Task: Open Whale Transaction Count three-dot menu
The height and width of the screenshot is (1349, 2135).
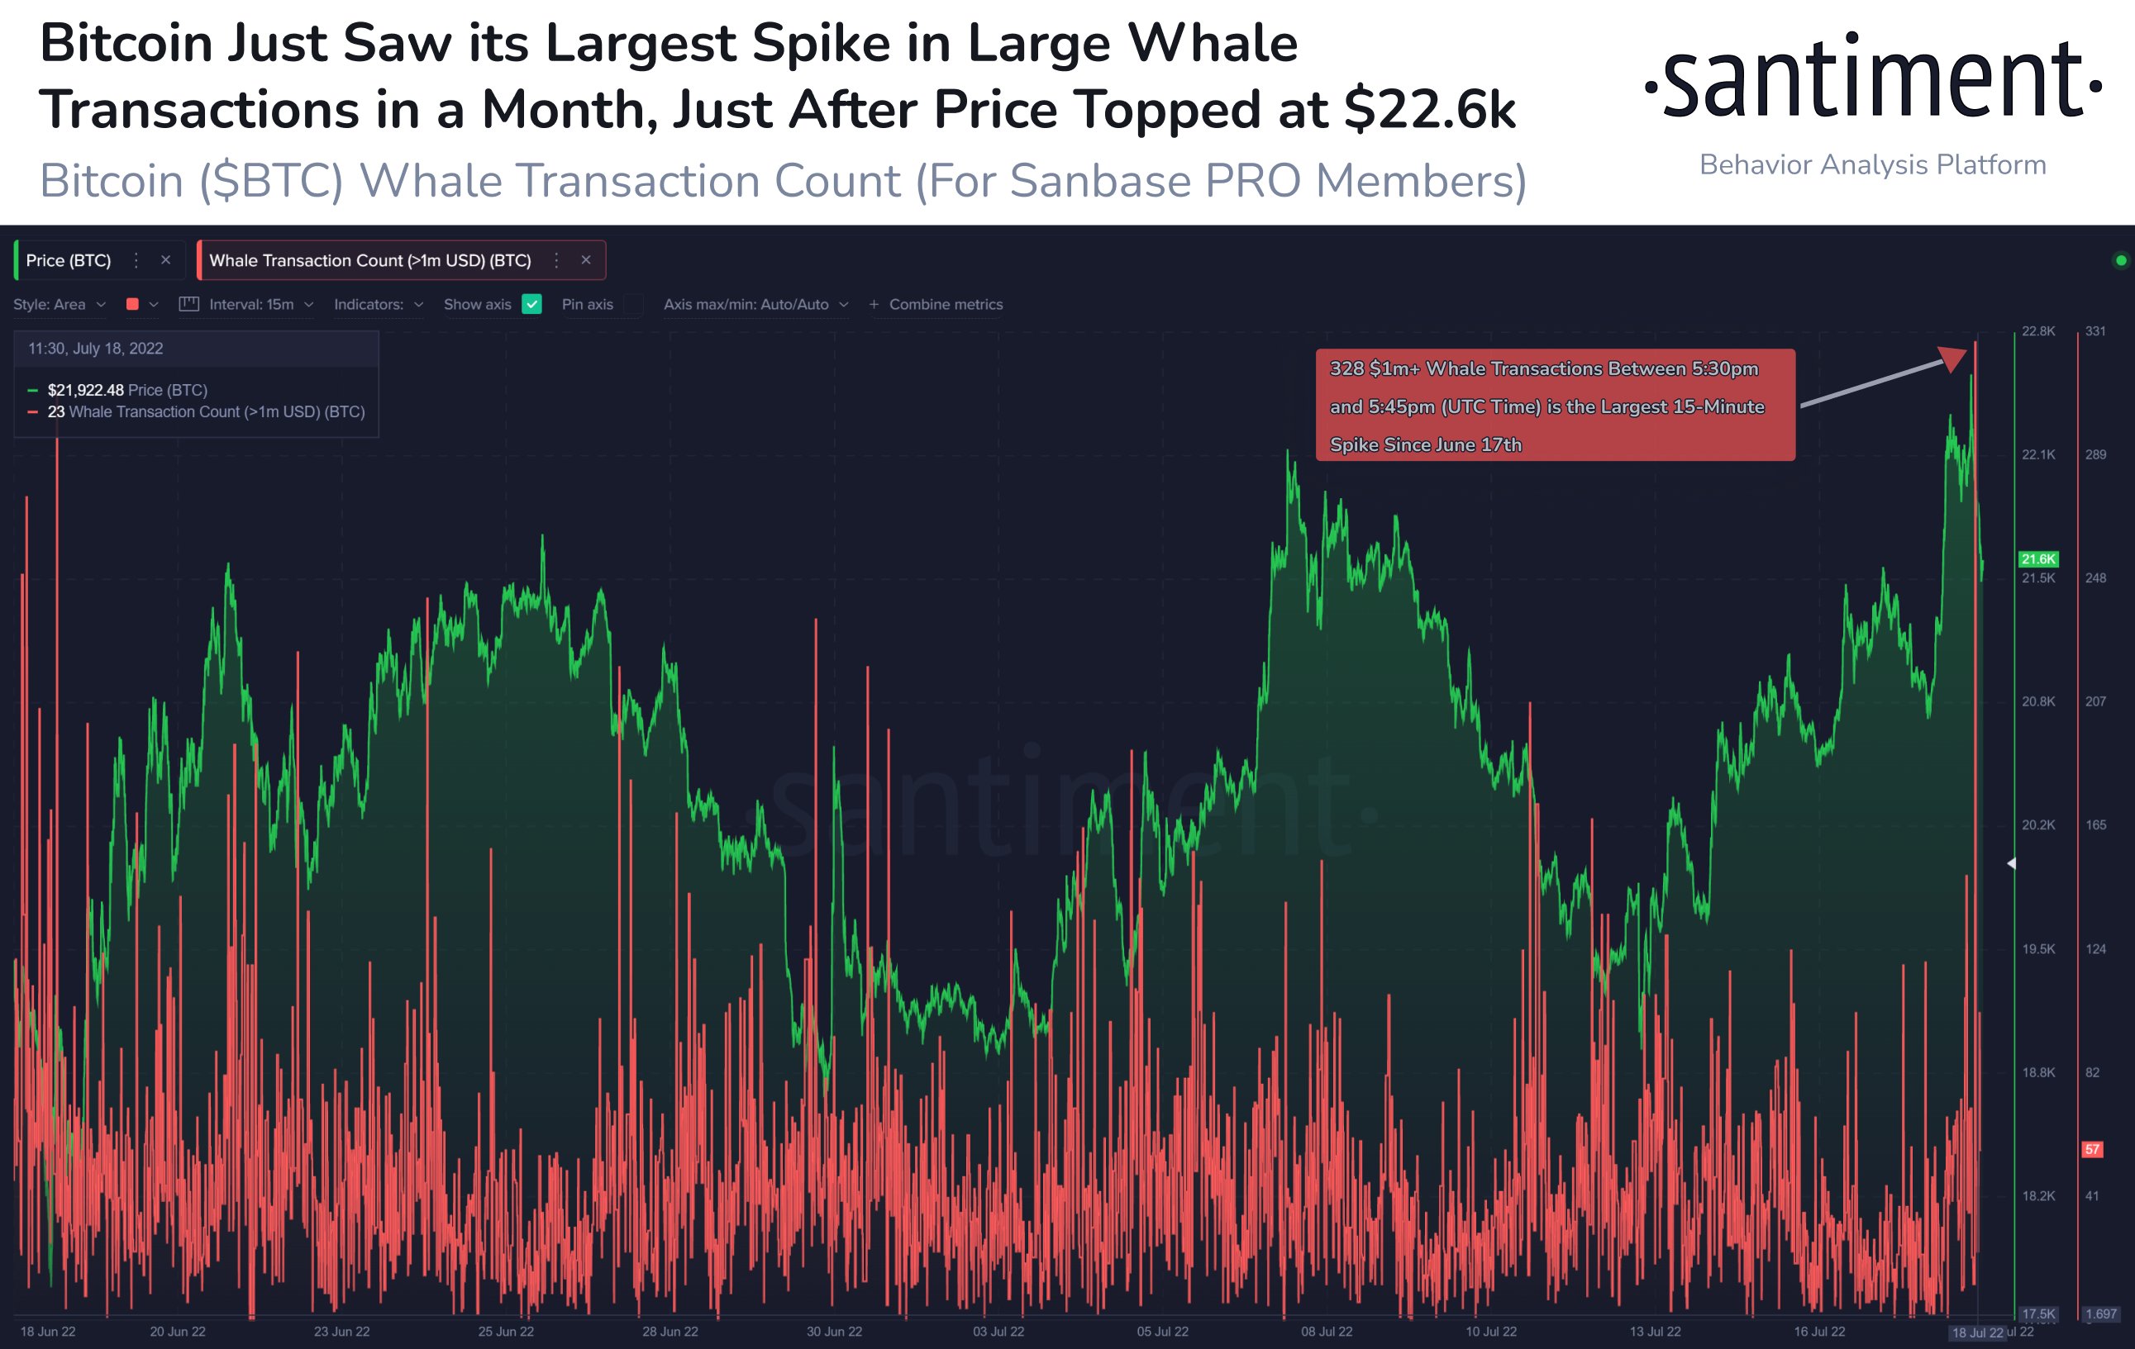Action: (x=557, y=259)
